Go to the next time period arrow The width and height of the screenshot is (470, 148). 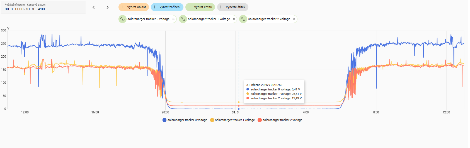point(108,8)
